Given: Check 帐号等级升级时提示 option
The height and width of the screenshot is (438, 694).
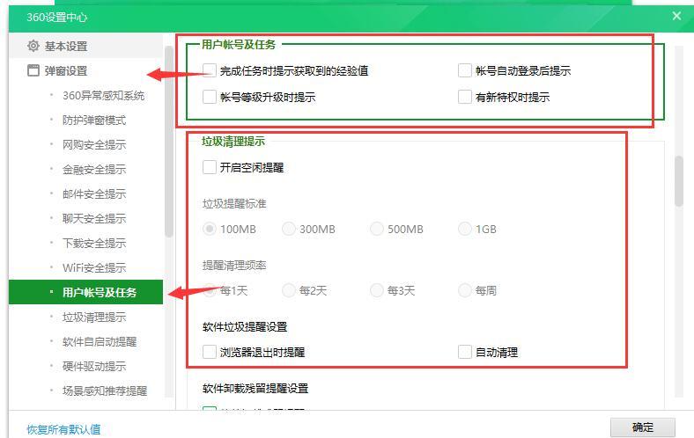Looking at the screenshot, I should tap(210, 97).
